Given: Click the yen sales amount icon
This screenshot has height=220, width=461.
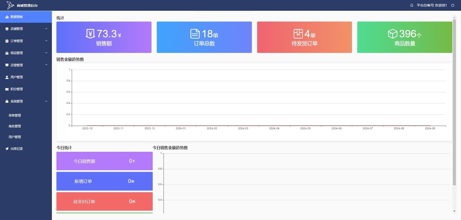Looking at the screenshot, I should [90, 34].
